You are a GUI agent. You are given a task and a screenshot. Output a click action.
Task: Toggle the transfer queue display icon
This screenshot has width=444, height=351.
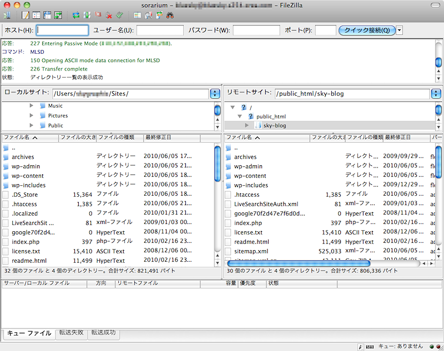coord(58,16)
